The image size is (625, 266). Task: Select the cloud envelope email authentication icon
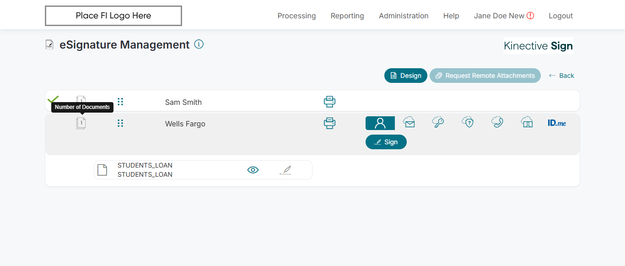click(409, 123)
